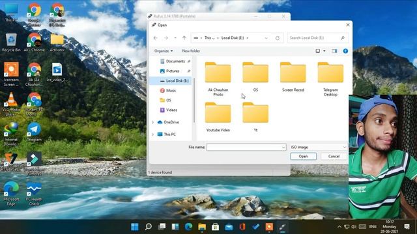Select the OS folder in file list
The height and width of the screenshot is (234, 417).
pos(255,77)
